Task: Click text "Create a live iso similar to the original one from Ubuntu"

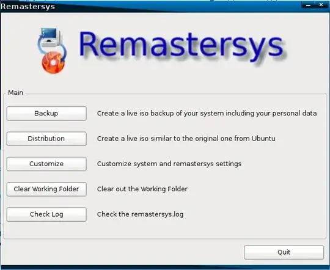Action: (186, 139)
